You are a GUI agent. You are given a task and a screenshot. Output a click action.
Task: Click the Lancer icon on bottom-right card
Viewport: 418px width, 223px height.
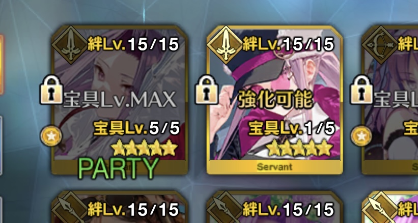381,209
